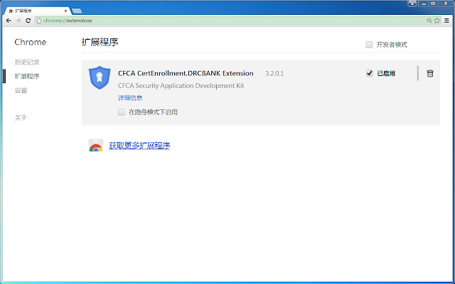The width and height of the screenshot is (455, 284).
Task: Click the CFCA blue shield extension icon
Action: pos(100,77)
